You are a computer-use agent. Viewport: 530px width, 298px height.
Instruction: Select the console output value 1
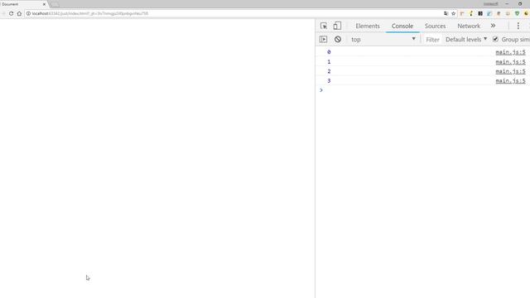(x=329, y=62)
